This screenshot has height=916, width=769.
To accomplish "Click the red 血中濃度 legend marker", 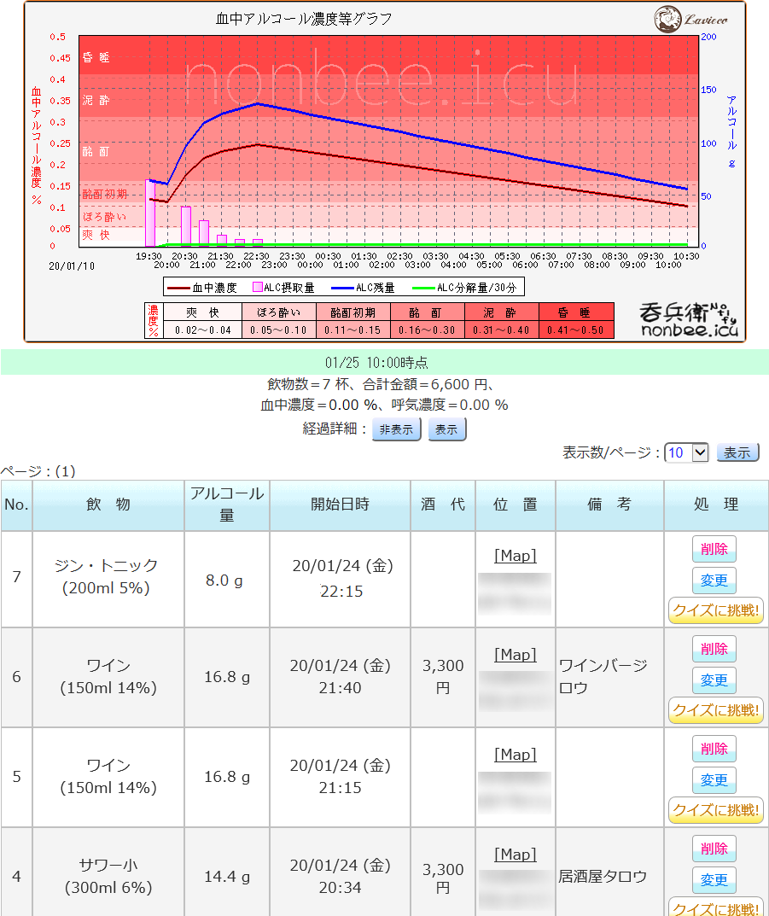I will point(179,288).
